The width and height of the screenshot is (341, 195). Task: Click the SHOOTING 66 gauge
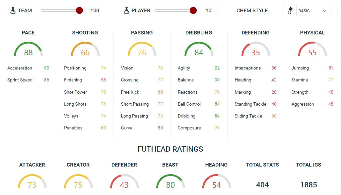[85, 49]
